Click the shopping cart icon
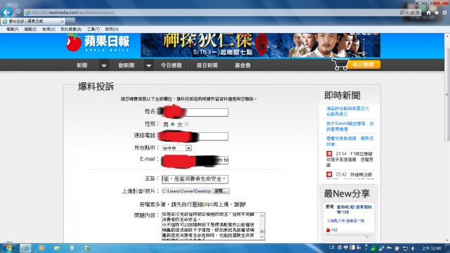 pos(340,64)
